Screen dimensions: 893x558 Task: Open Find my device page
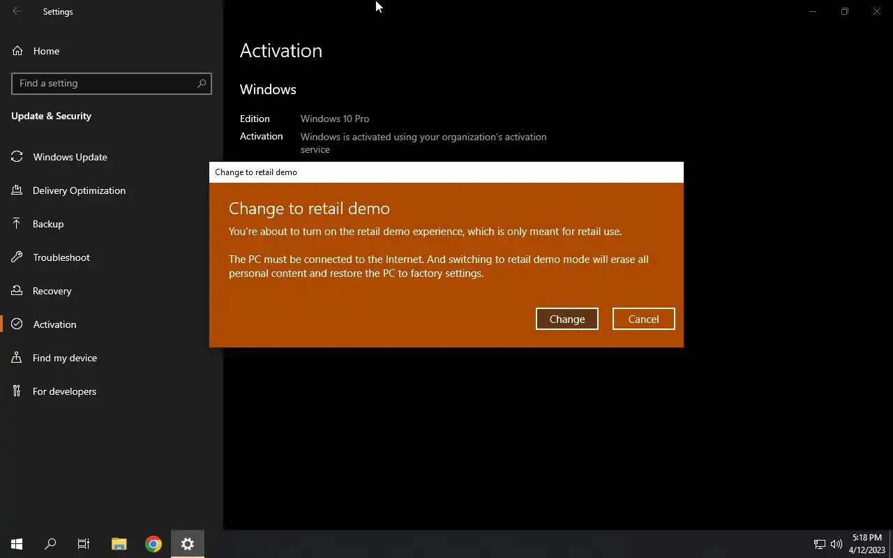tap(112, 358)
